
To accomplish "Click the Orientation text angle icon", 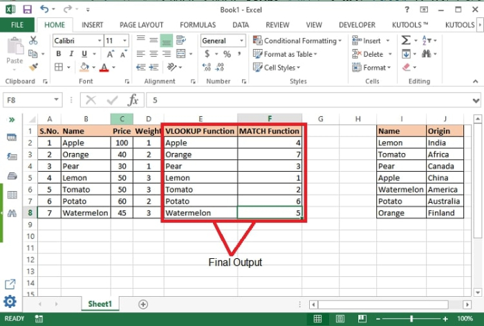I will click(171, 67).
